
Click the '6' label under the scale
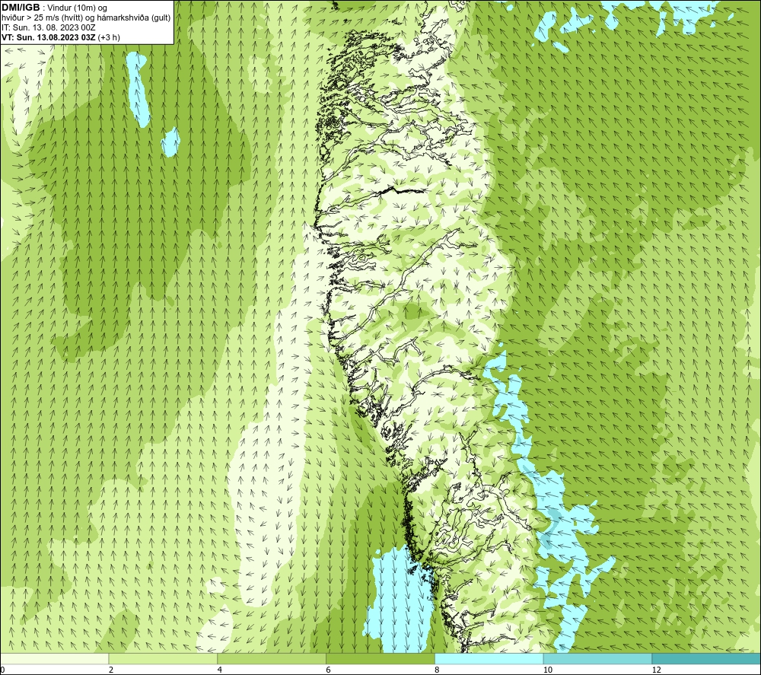click(x=329, y=670)
